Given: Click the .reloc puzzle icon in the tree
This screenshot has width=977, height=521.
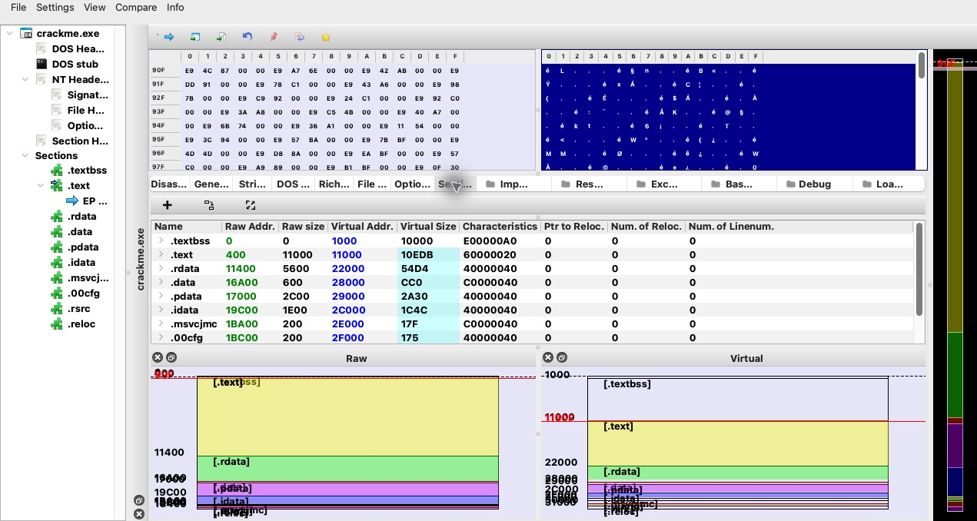Looking at the screenshot, I should pos(57,324).
